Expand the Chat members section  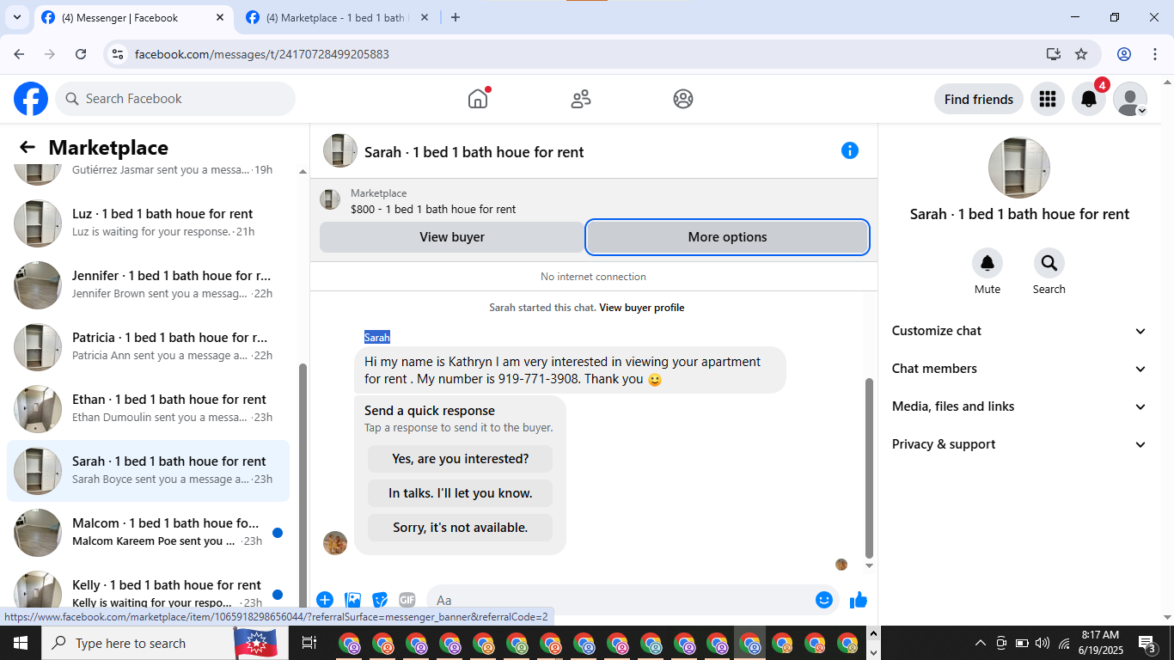coord(1019,369)
